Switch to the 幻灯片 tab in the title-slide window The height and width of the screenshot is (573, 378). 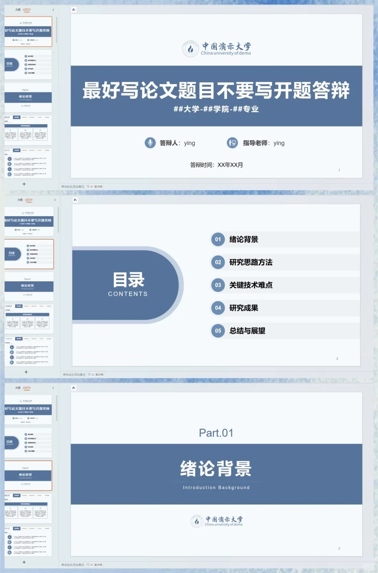tap(27, 10)
